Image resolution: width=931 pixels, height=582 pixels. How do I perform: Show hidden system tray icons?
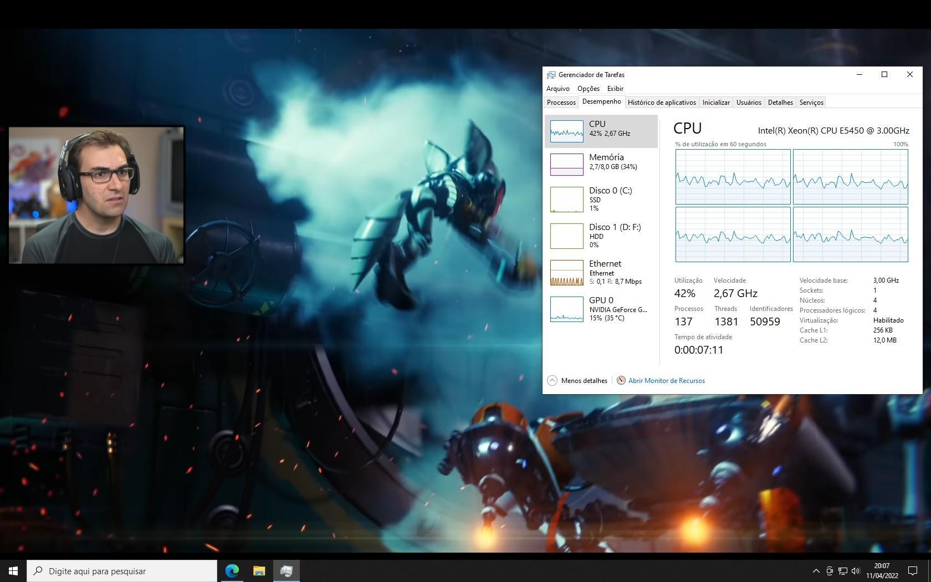816,571
